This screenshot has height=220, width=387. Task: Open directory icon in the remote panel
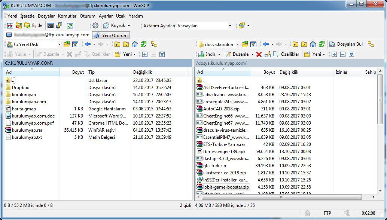(x=245, y=45)
